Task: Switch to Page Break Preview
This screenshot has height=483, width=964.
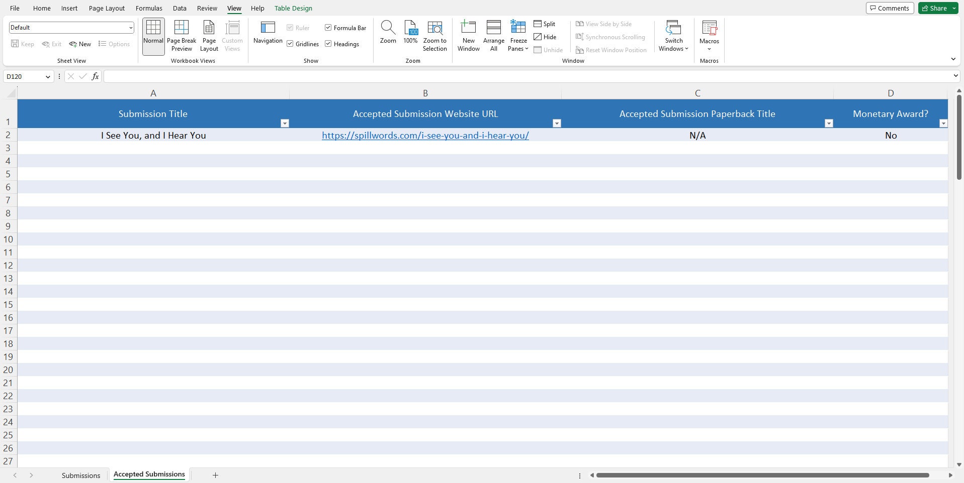Action: coord(181,35)
